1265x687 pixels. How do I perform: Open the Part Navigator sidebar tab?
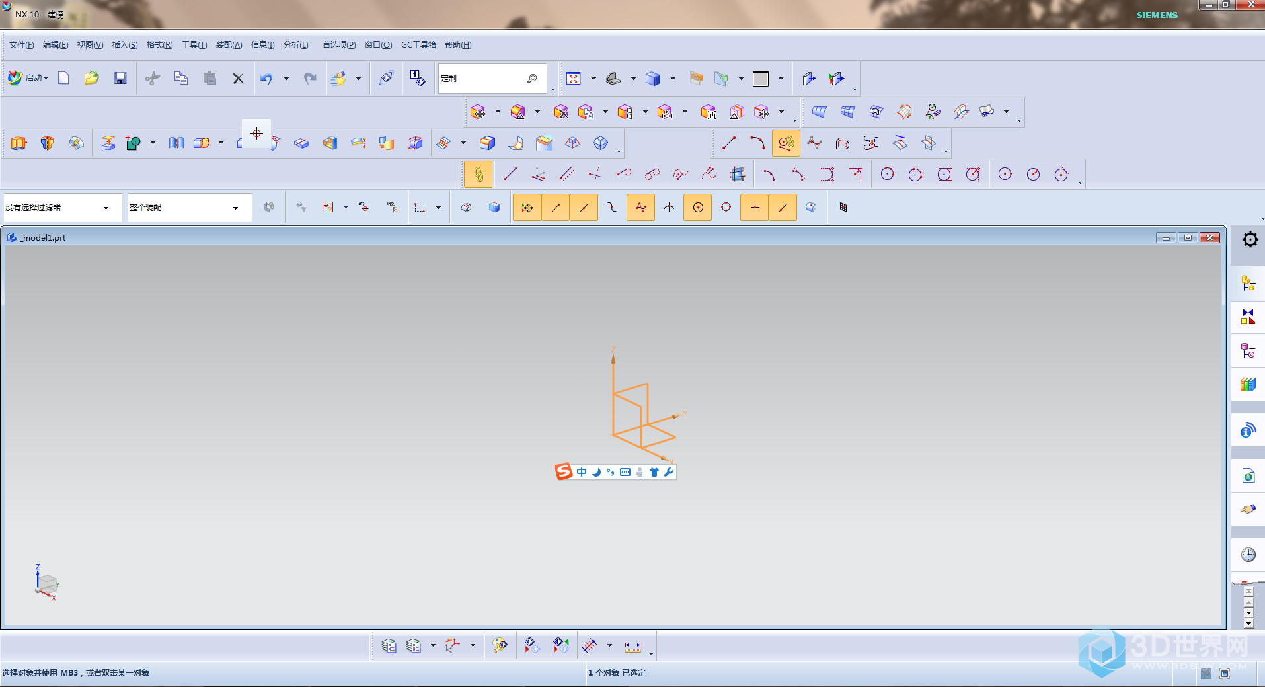click(1248, 350)
